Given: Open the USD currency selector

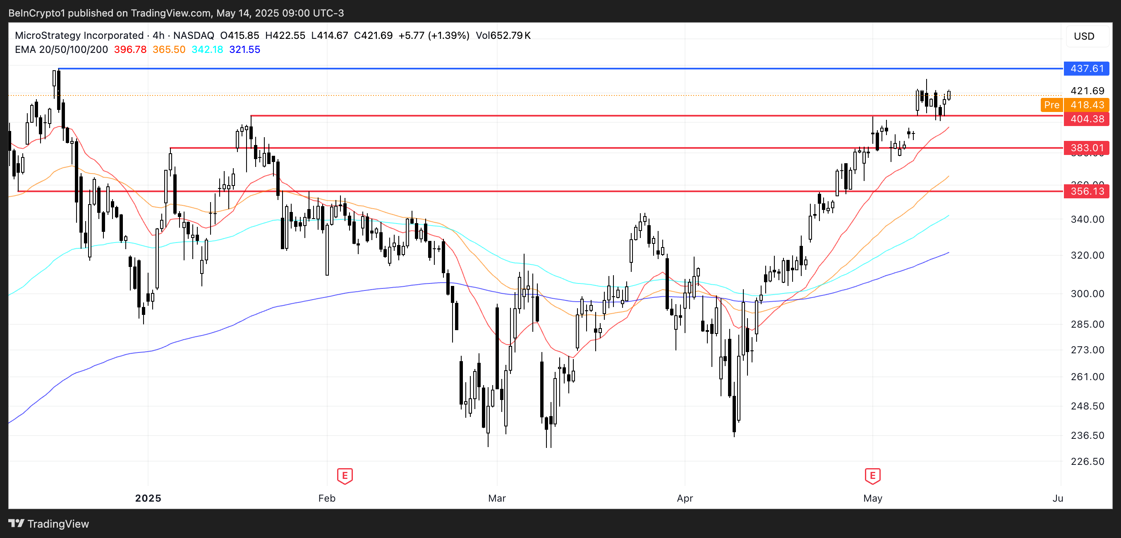Looking at the screenshot, I should 1087,36.
